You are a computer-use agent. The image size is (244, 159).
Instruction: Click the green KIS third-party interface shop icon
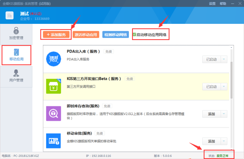pyautogui.click(x=54, y=86)
